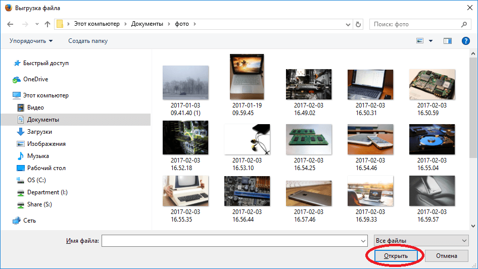This screenshot has height=269, width=478.
Task: Select OneDrive in the navigation pane
Action: (x=35, y=79)
